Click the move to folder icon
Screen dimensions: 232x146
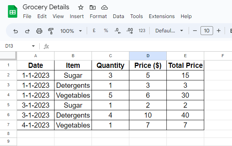(x=93, y=7)
